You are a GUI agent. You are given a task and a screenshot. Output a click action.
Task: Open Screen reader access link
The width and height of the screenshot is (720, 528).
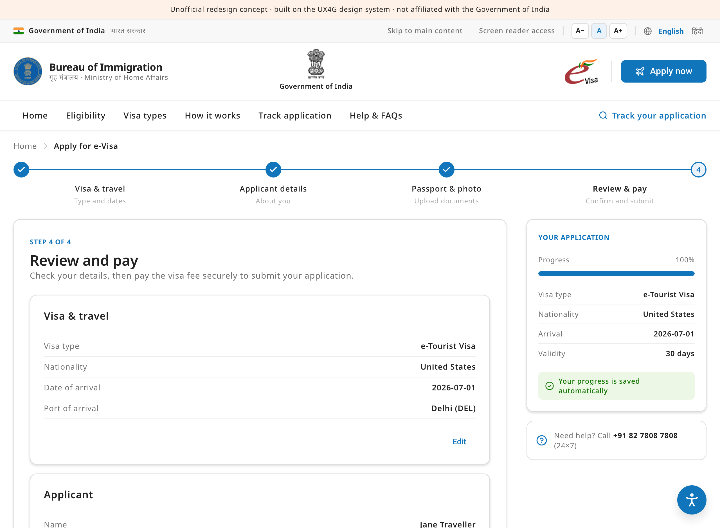(516, 31)
